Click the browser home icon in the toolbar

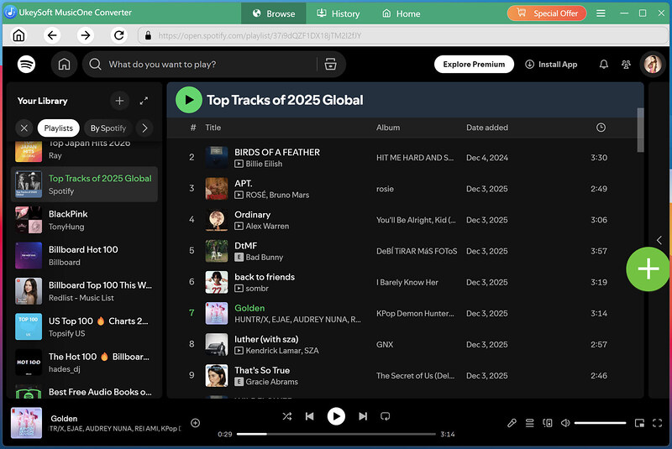18,35
